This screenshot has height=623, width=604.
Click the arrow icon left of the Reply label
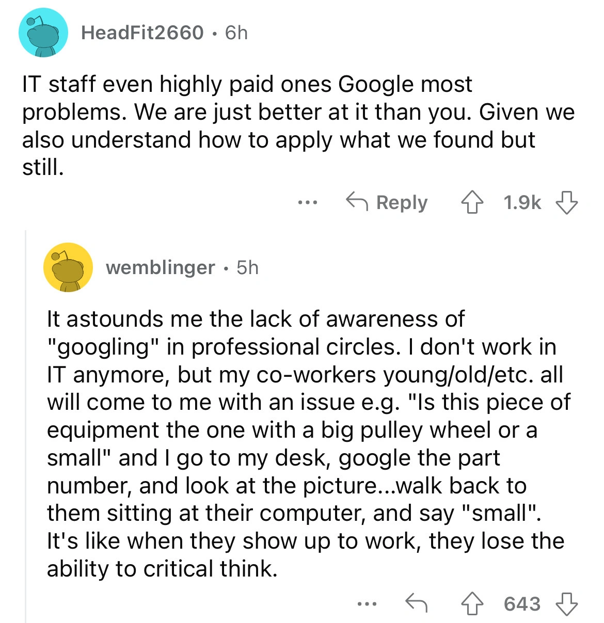357,202
